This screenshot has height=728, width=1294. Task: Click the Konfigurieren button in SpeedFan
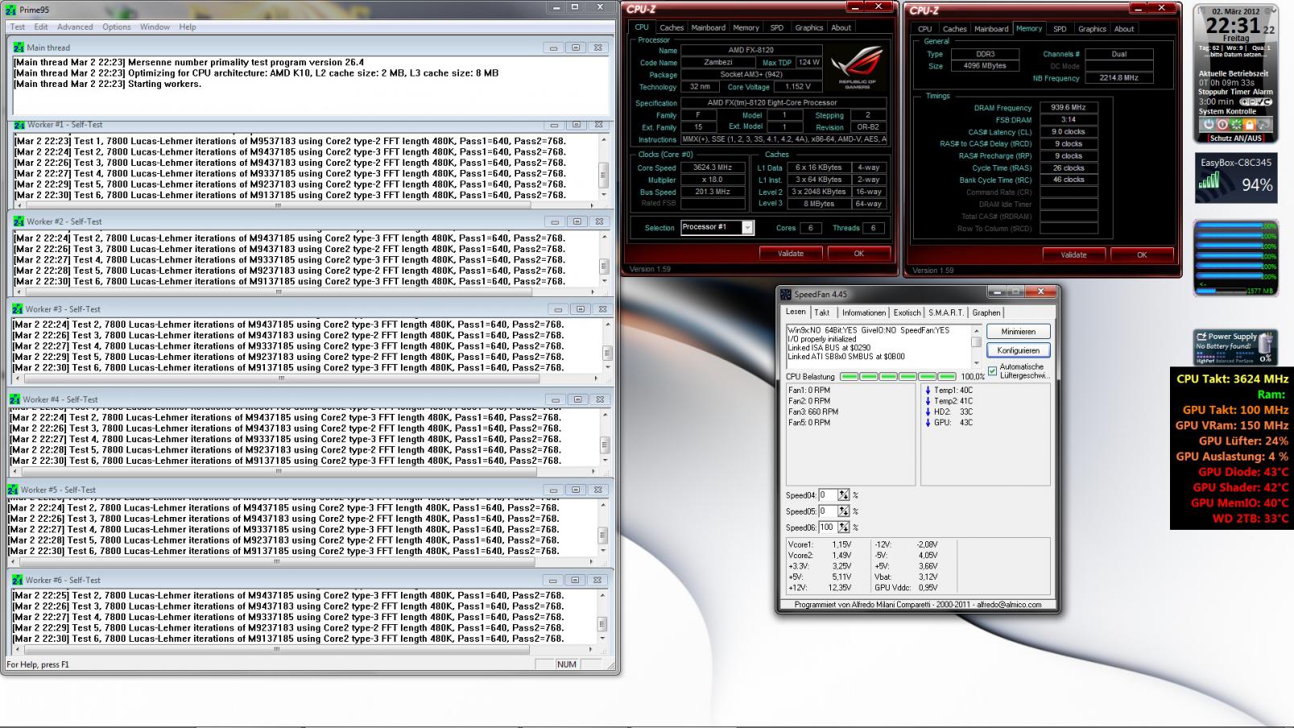coord(1019,350)
